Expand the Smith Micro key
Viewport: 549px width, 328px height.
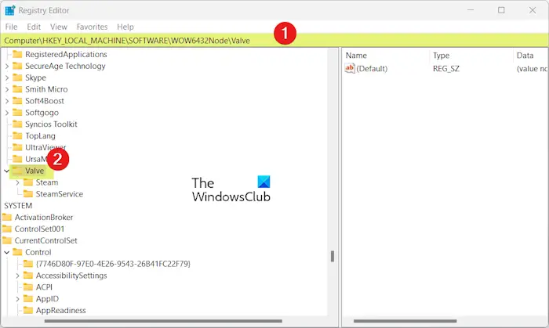6,89
